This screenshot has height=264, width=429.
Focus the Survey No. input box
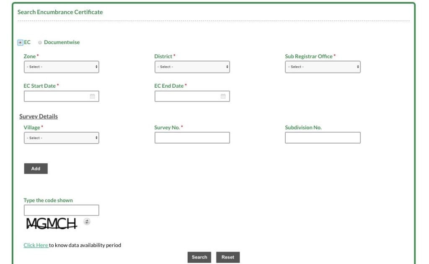(192, 138)
